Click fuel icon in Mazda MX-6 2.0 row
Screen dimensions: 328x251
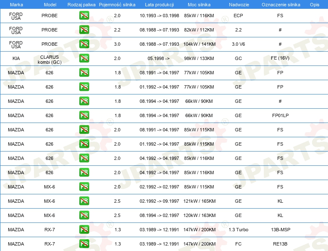coord(84,187)
